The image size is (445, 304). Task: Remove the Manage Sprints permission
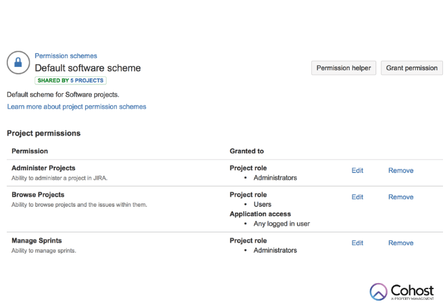(x=400, y=243)
